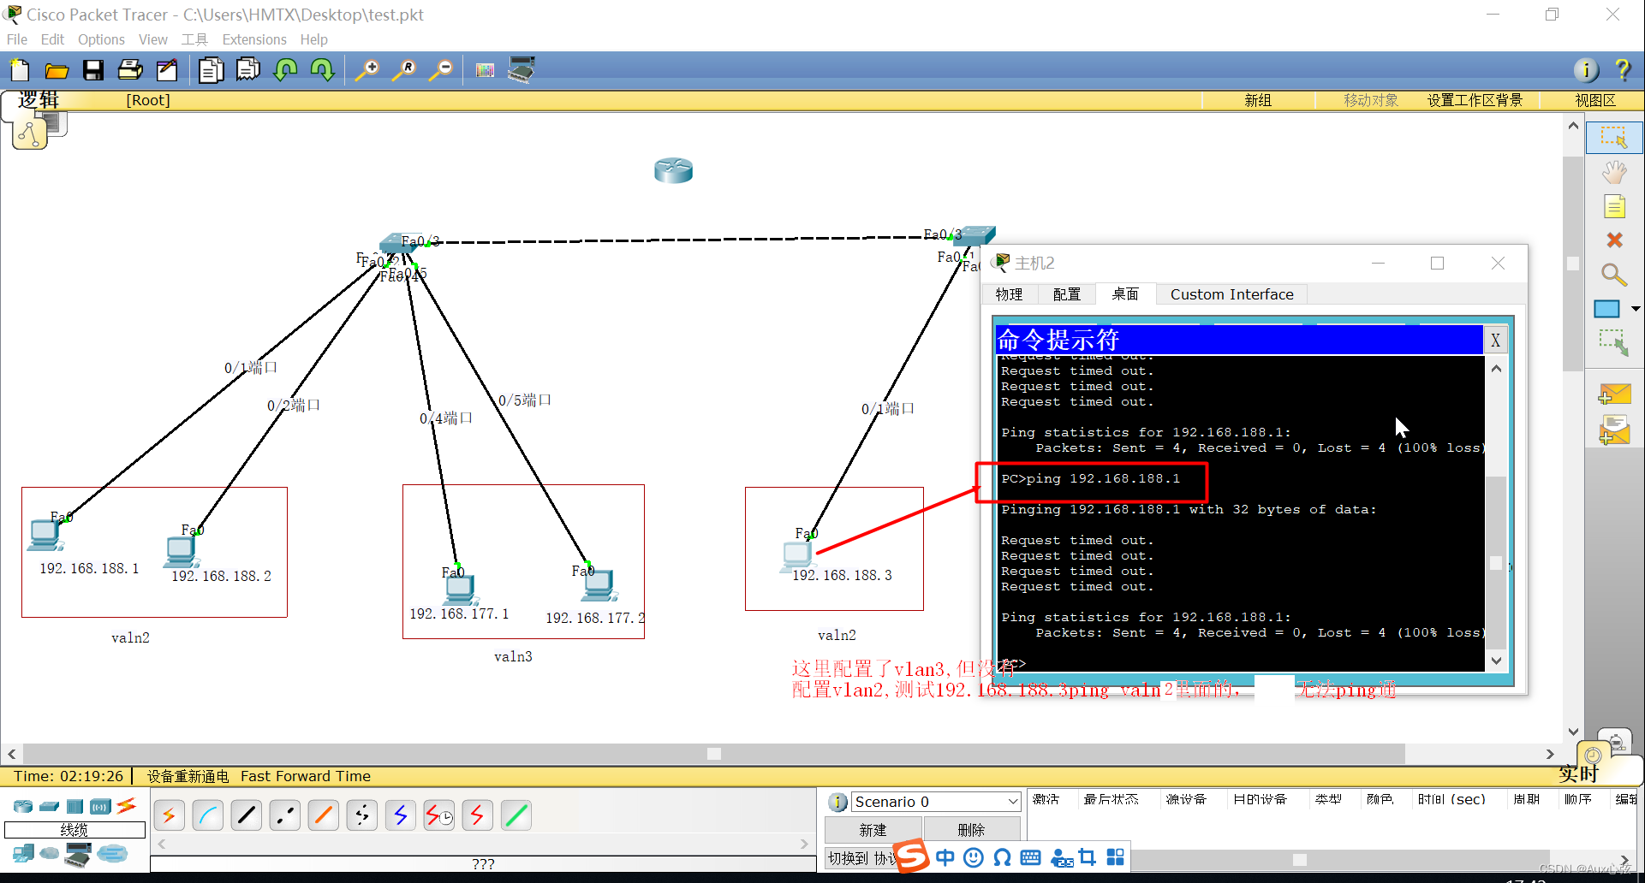
Task: Add a Simple PDU envelope icon
Action: [1614, 394]
